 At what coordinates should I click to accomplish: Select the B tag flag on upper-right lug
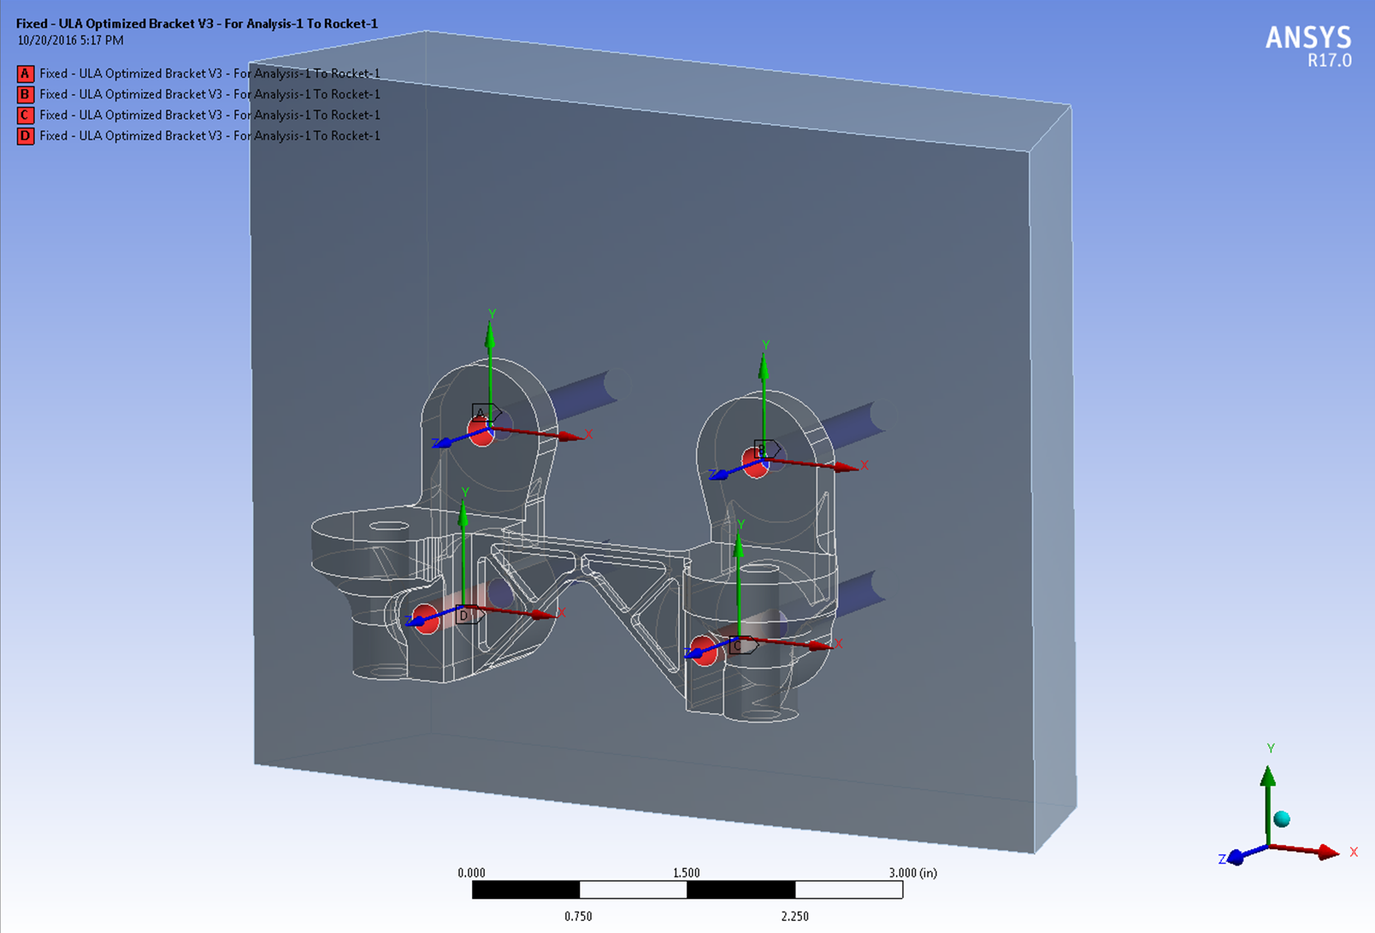click(766, 450)
